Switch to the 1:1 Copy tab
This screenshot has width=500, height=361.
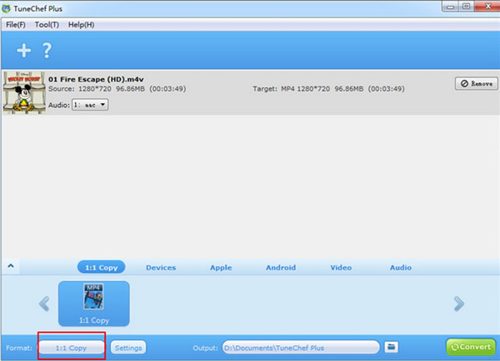[x=101, y=267]
